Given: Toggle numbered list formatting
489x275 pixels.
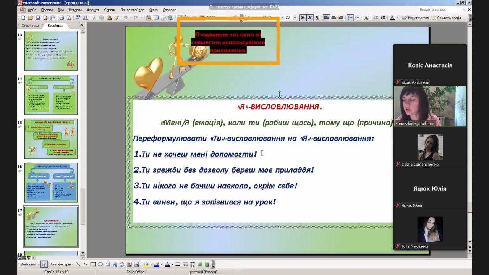Looking at the screenshot, I should (x=350, y=18).
